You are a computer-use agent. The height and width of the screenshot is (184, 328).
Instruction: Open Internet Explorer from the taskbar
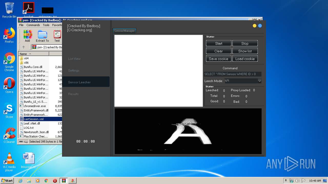point(20,181)
